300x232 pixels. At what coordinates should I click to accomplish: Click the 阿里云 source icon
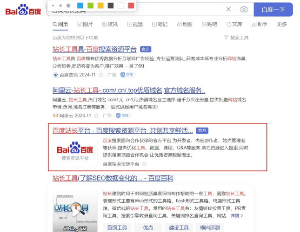click(x=55, y=116)
